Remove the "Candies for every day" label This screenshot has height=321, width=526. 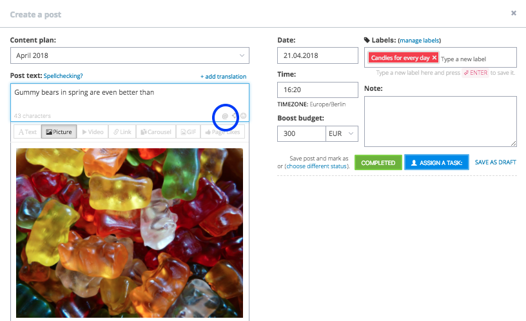pos(434,58)
